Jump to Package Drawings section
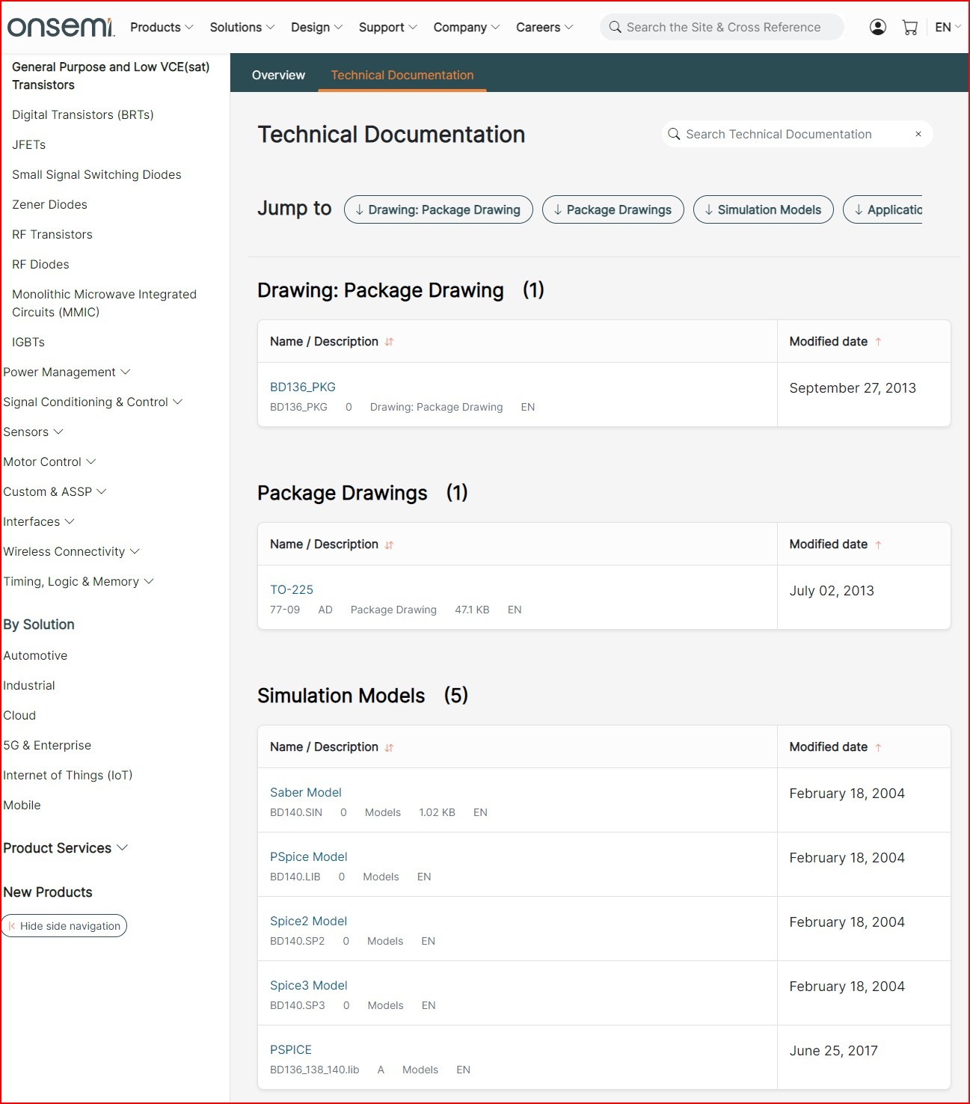970x1104 pixels. pyautogui.click(x=613, y=209)
